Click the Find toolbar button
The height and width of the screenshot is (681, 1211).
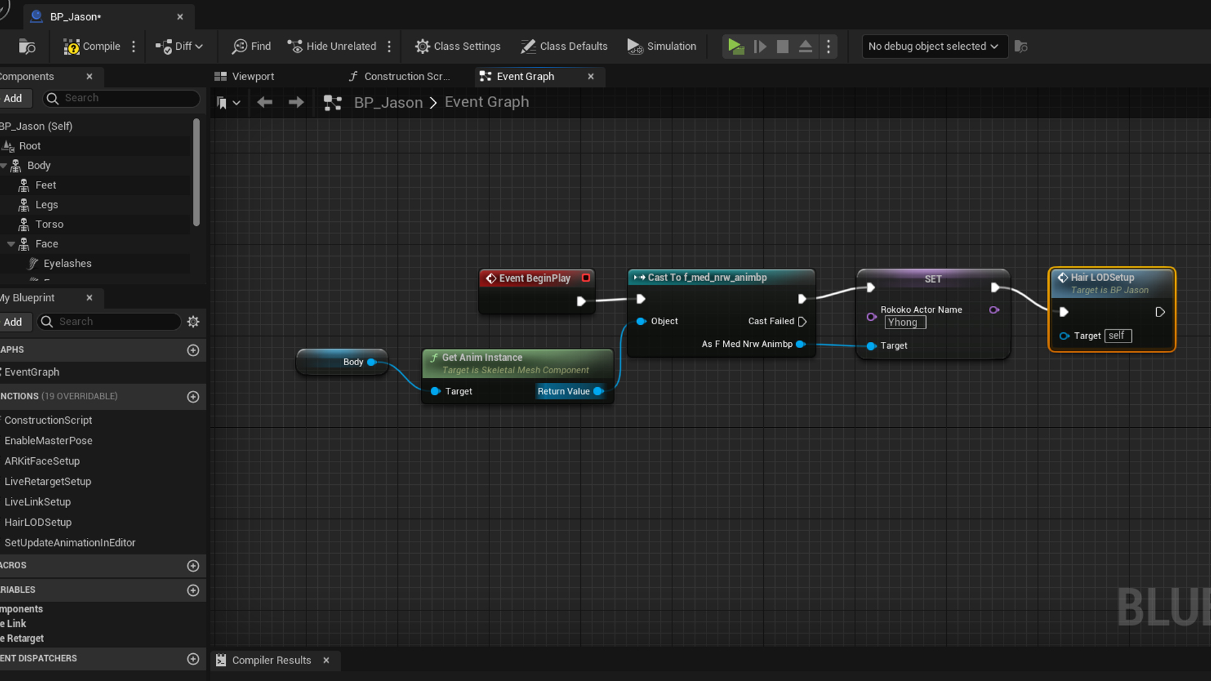[x=251, y=46]
